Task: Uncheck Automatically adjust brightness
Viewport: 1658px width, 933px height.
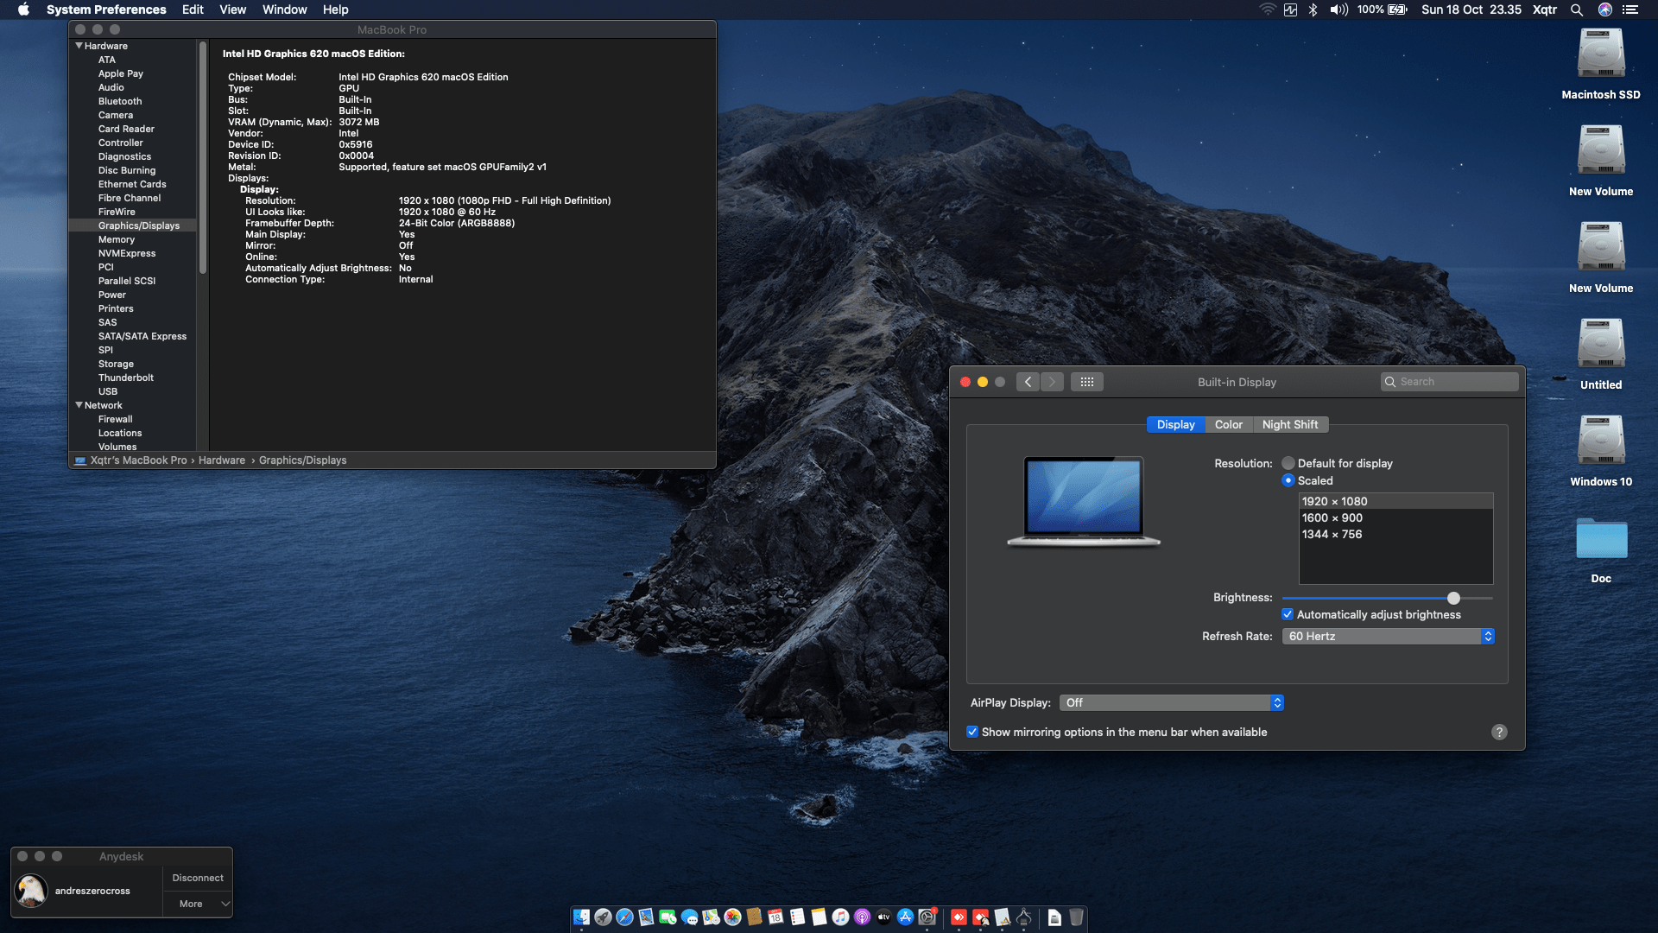Action: coord(1288,613)
